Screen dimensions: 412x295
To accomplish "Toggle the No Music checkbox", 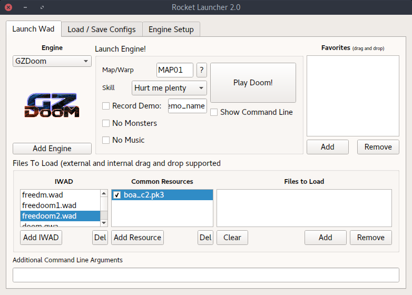I will click(106, 140).
